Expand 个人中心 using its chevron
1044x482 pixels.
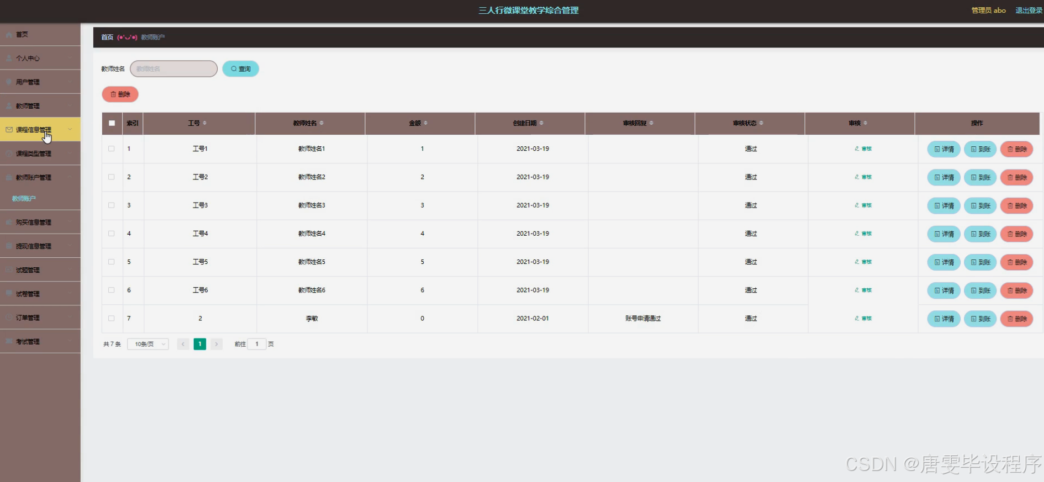70,58
